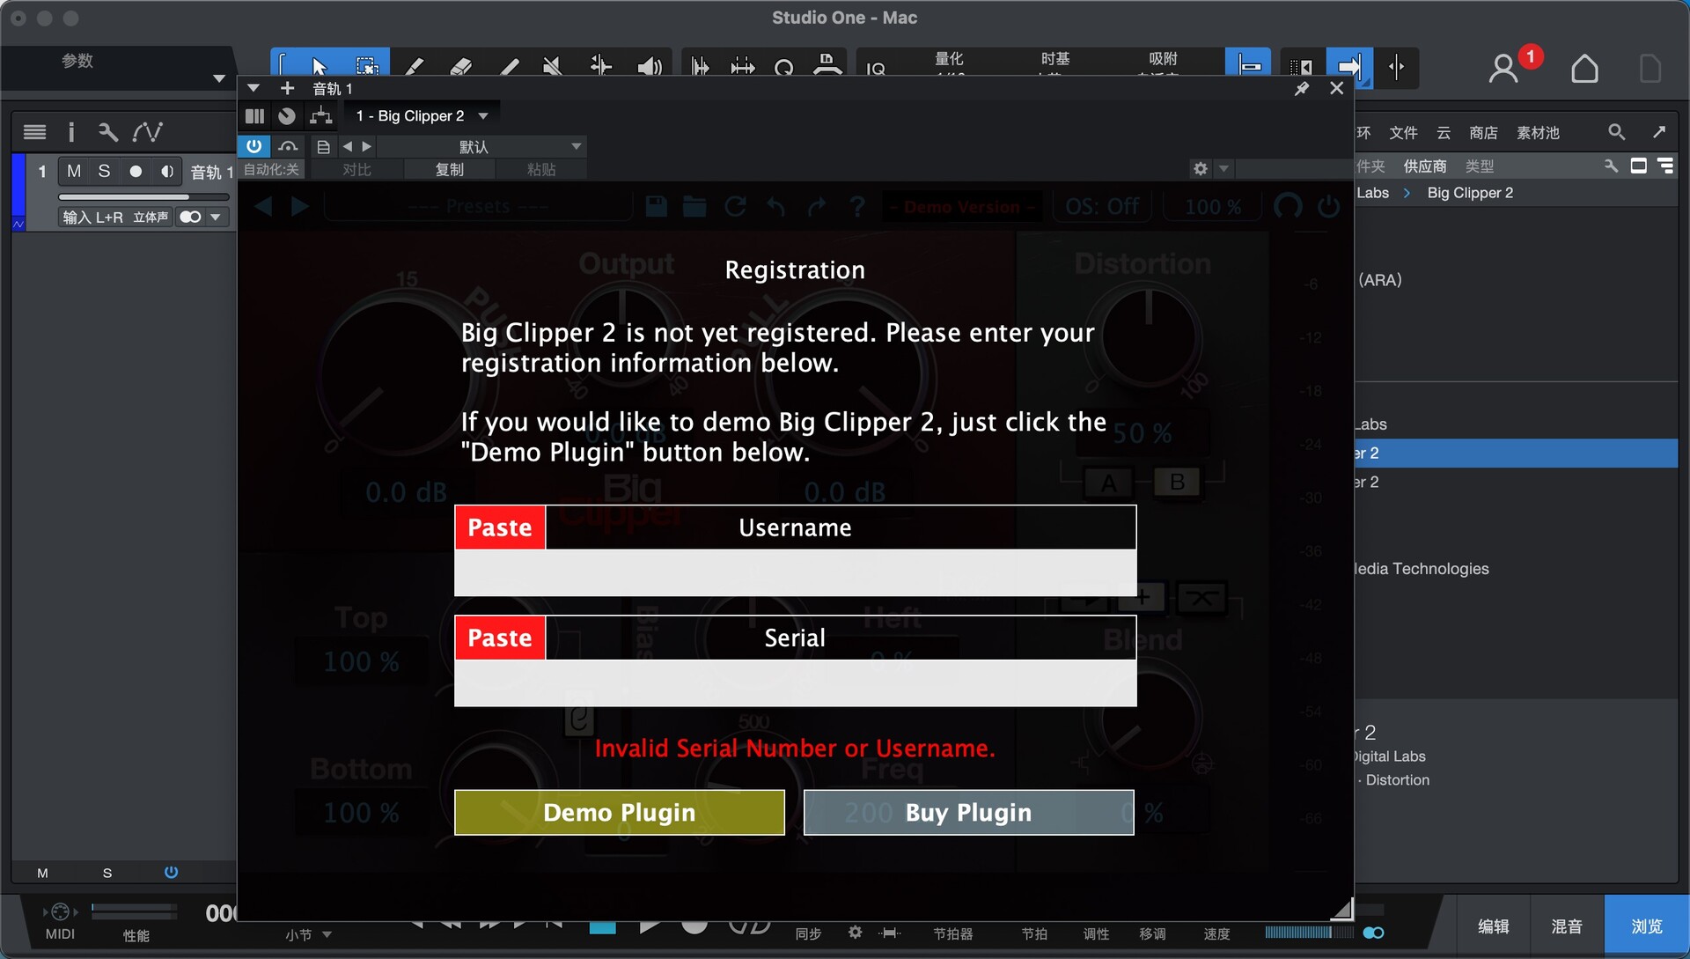The image size is (1690, 959).
Task: Open the Big Clipper 2 insert dropdown
Action: pyautogui.click(x=483, y=116)
